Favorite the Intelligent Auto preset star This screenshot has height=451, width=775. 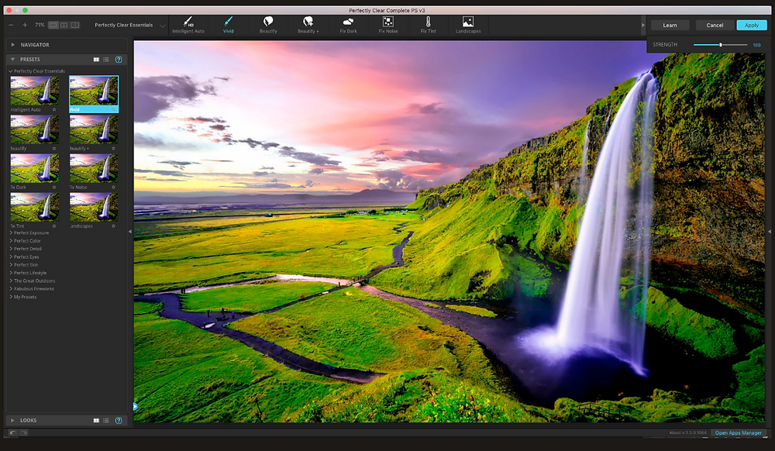54,110
